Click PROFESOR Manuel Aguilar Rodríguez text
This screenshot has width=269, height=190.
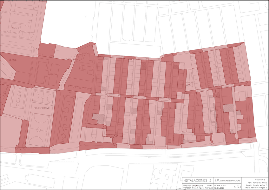point(197,188)
